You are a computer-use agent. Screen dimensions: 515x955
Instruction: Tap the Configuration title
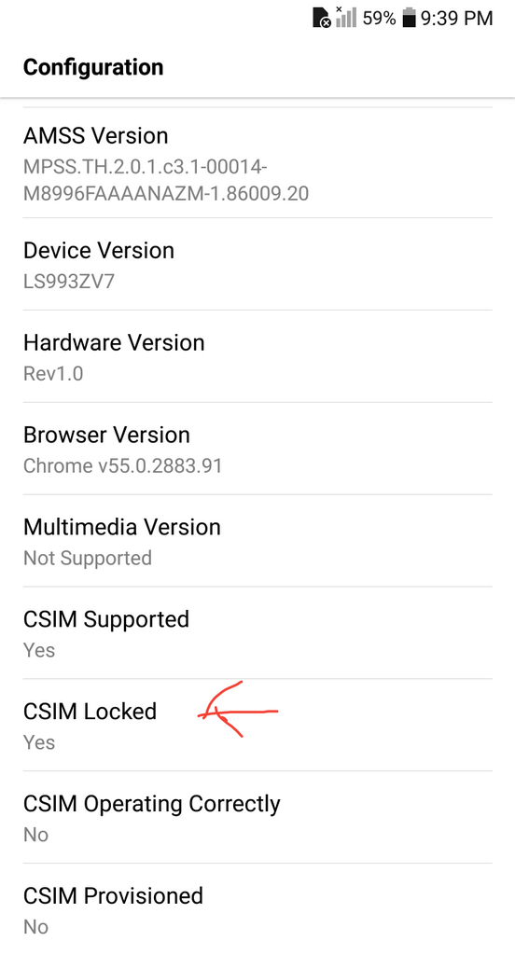[x=93, y=67]
